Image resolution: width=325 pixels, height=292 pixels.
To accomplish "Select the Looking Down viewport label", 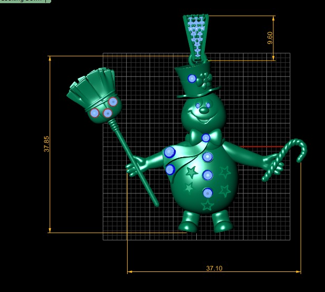I will (x=25, y=1).
